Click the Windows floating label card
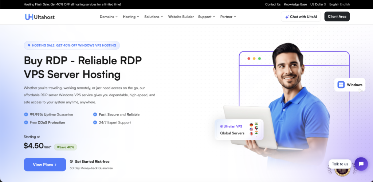373x182 pixels. point(350,85)
